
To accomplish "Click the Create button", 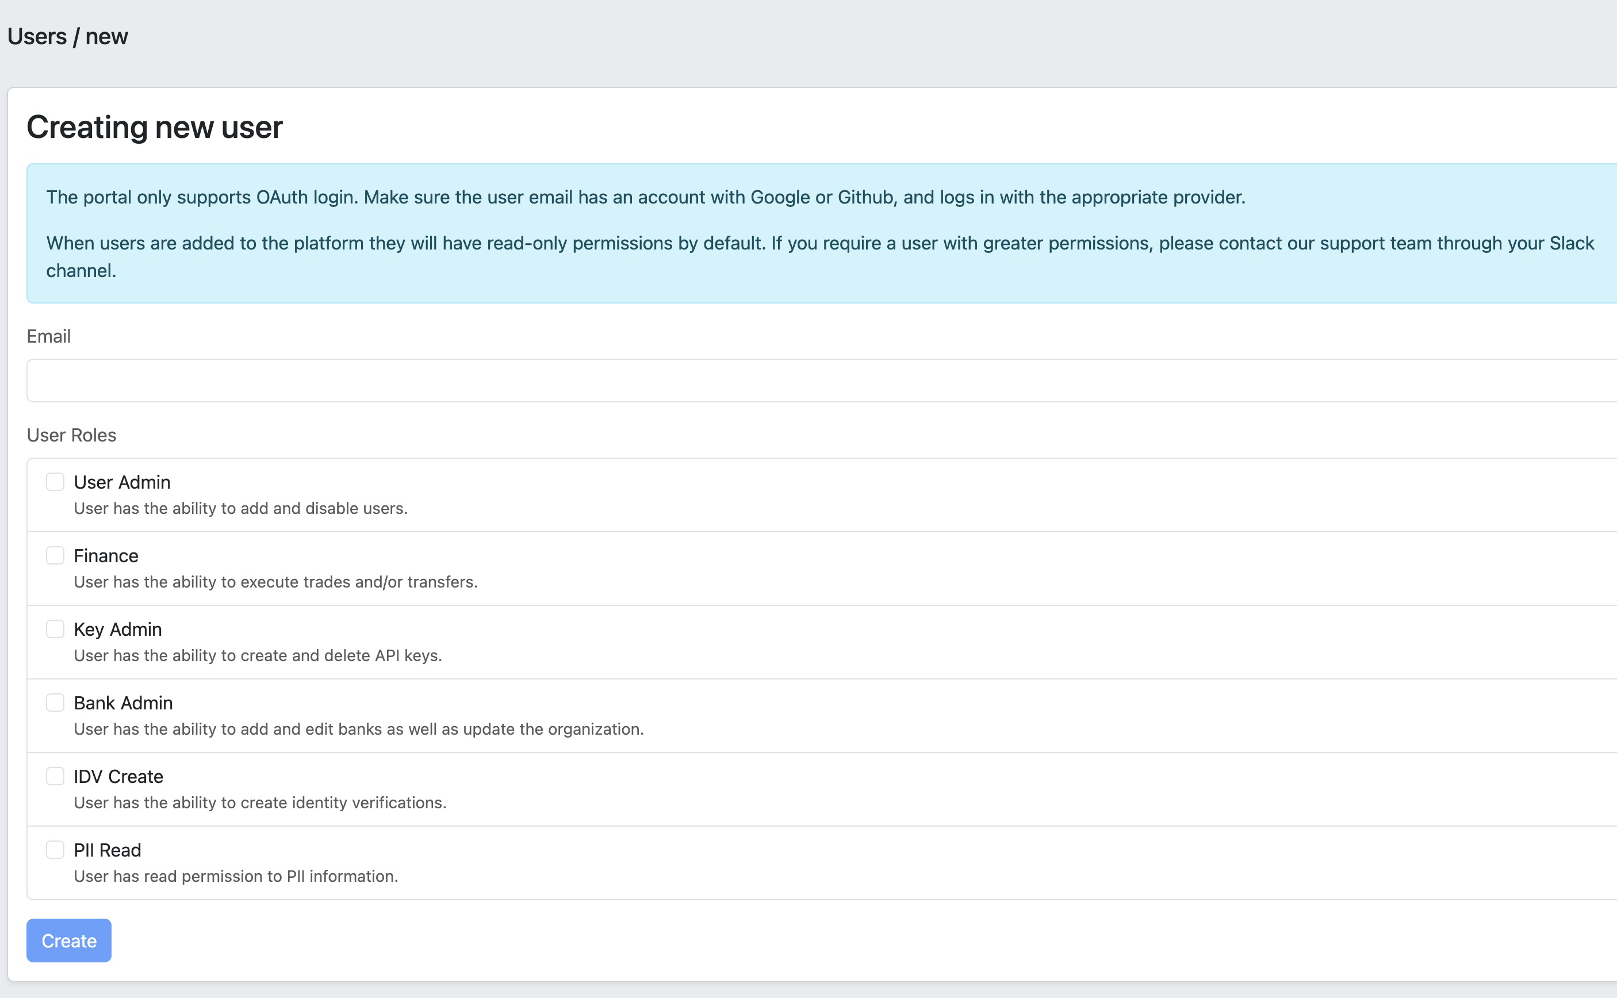I will (x=68, y=941).
